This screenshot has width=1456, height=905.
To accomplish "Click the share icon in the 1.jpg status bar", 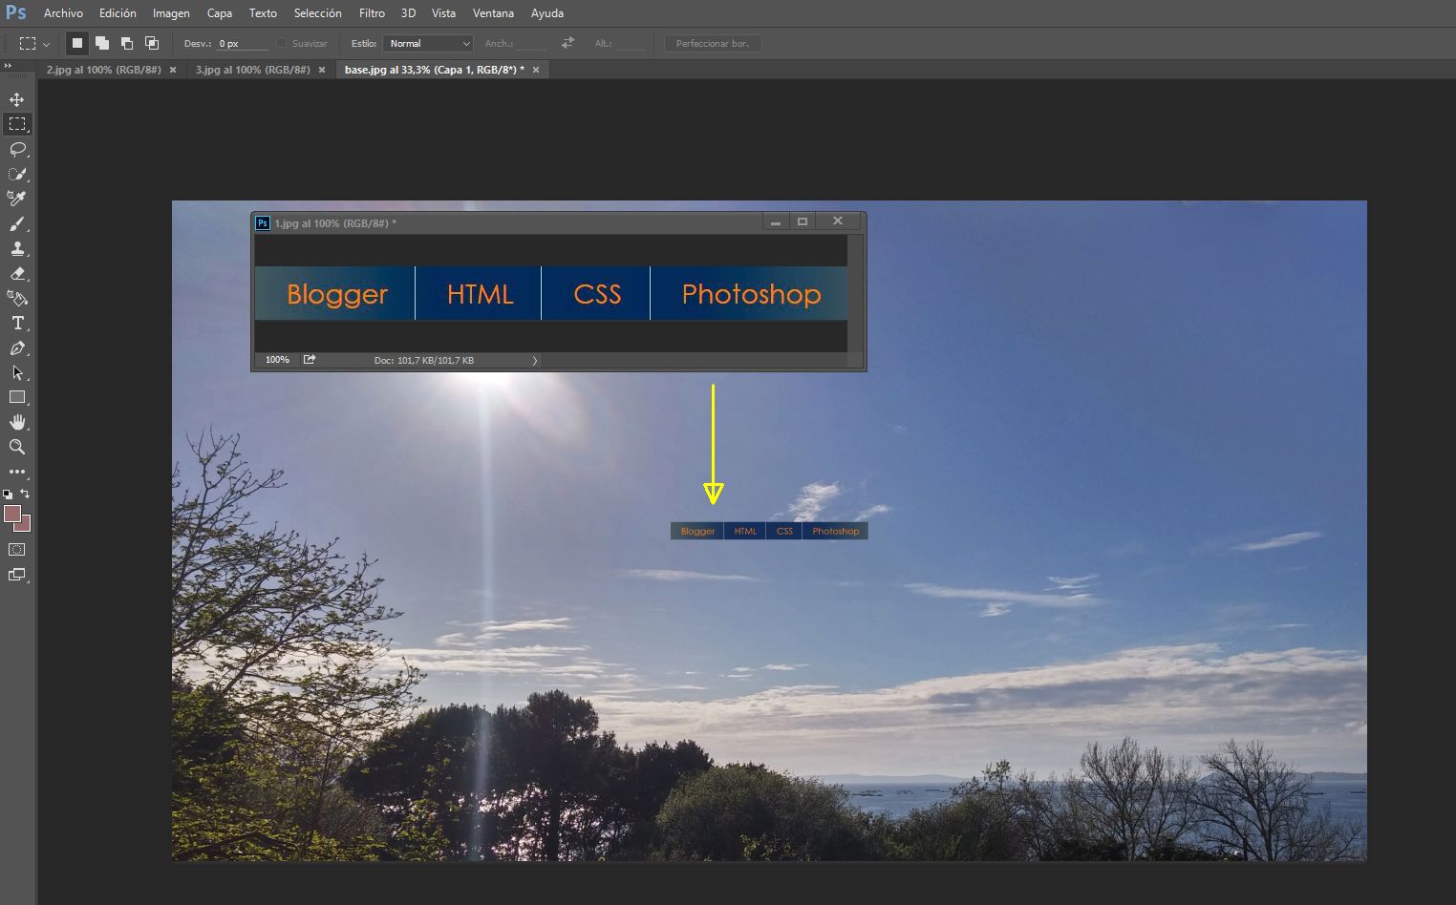I will (310, 360).
